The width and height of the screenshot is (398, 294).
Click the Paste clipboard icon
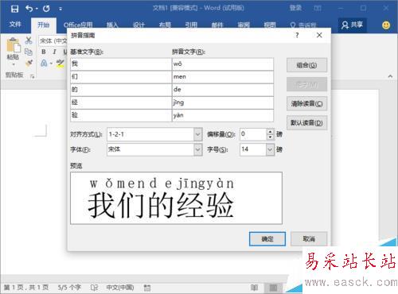[x=13, y=45]
